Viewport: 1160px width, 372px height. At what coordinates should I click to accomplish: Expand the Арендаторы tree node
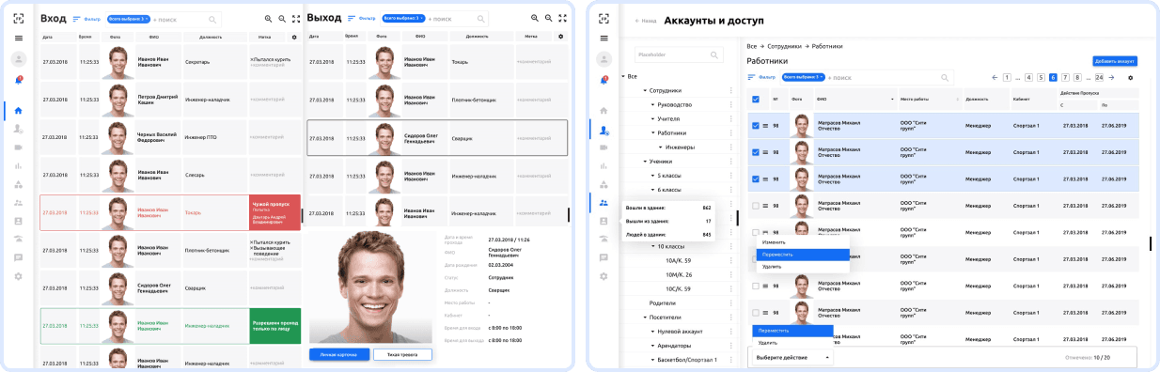[x=653, y=346]
